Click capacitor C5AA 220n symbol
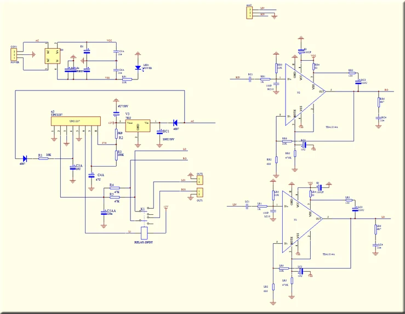 104,213
